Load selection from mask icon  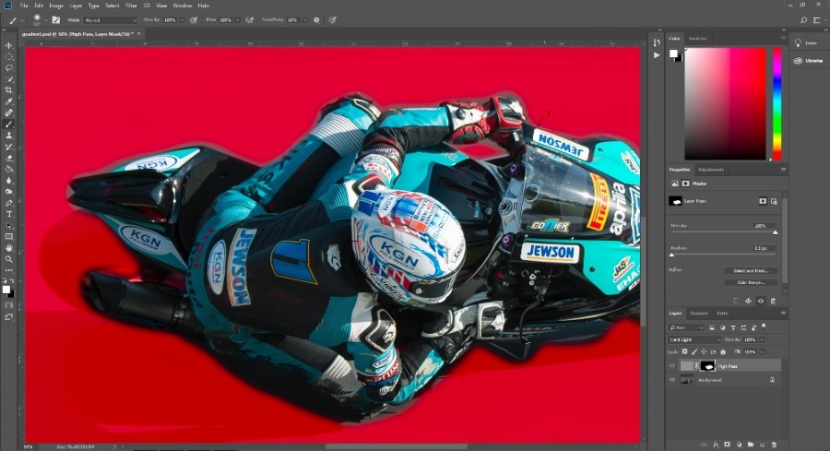click(x=736, y=301)
